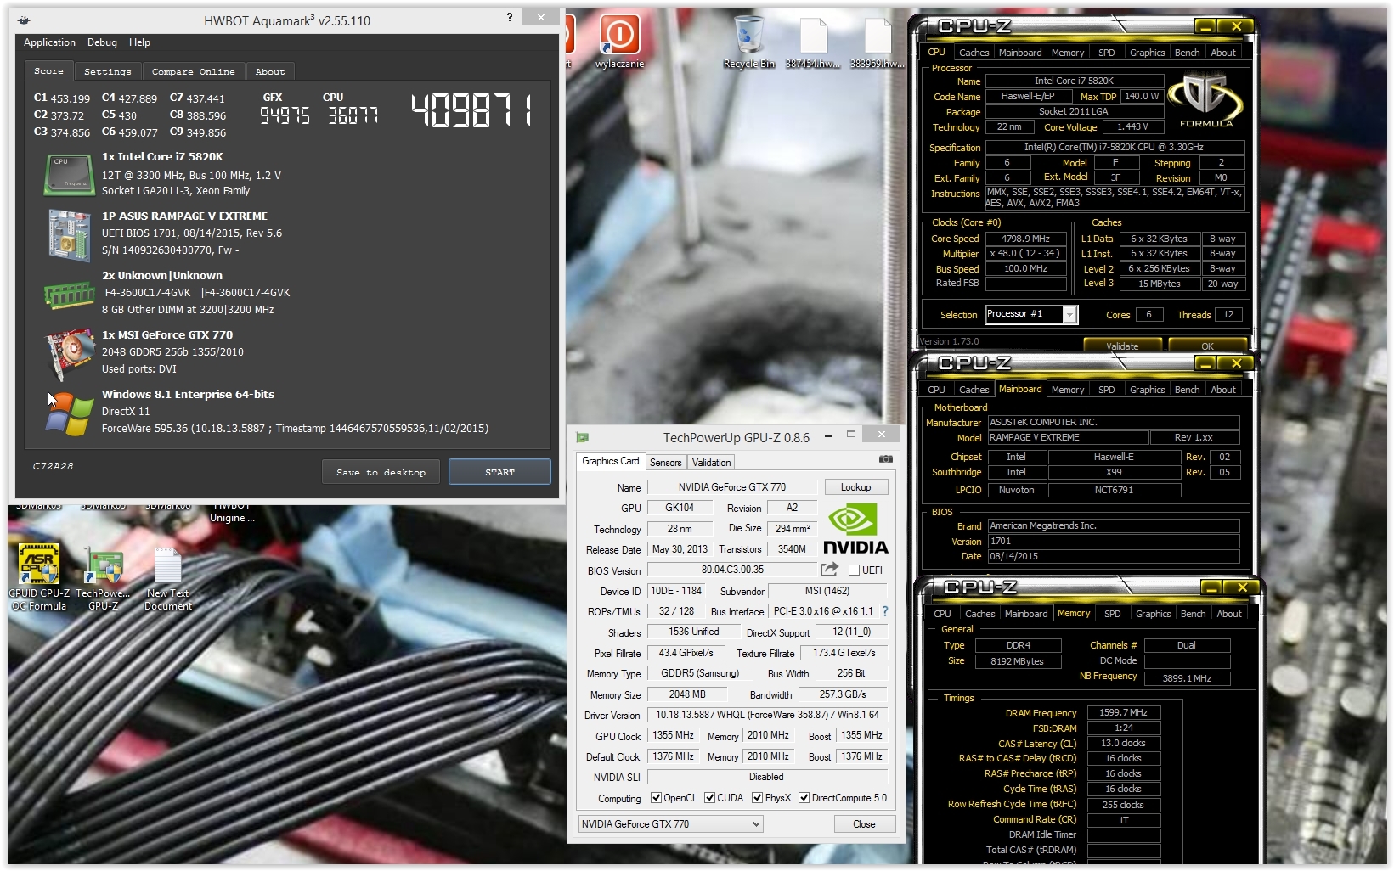Click OK button in top CPU-Z window
1394x871 pixels.
tap(1207, 346)
